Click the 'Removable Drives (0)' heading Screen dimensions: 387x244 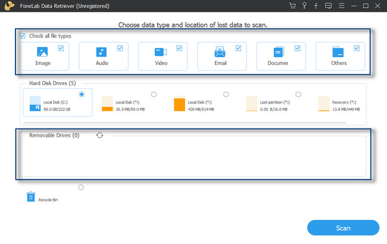pos(54,135)
